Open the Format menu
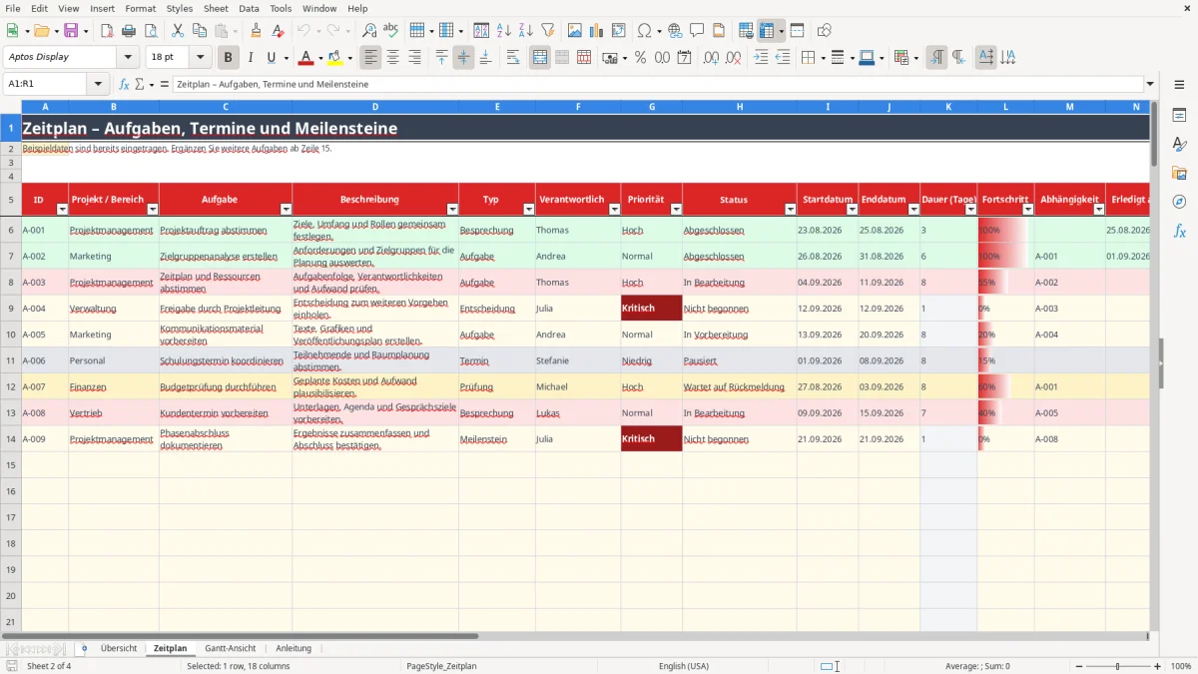 click(140, 8)
